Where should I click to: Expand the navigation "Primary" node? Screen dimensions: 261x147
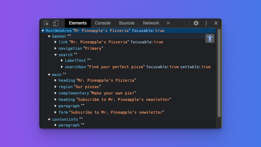[x=56, y=48]
